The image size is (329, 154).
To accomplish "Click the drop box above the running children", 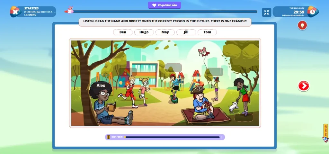I will pos(128,71).
